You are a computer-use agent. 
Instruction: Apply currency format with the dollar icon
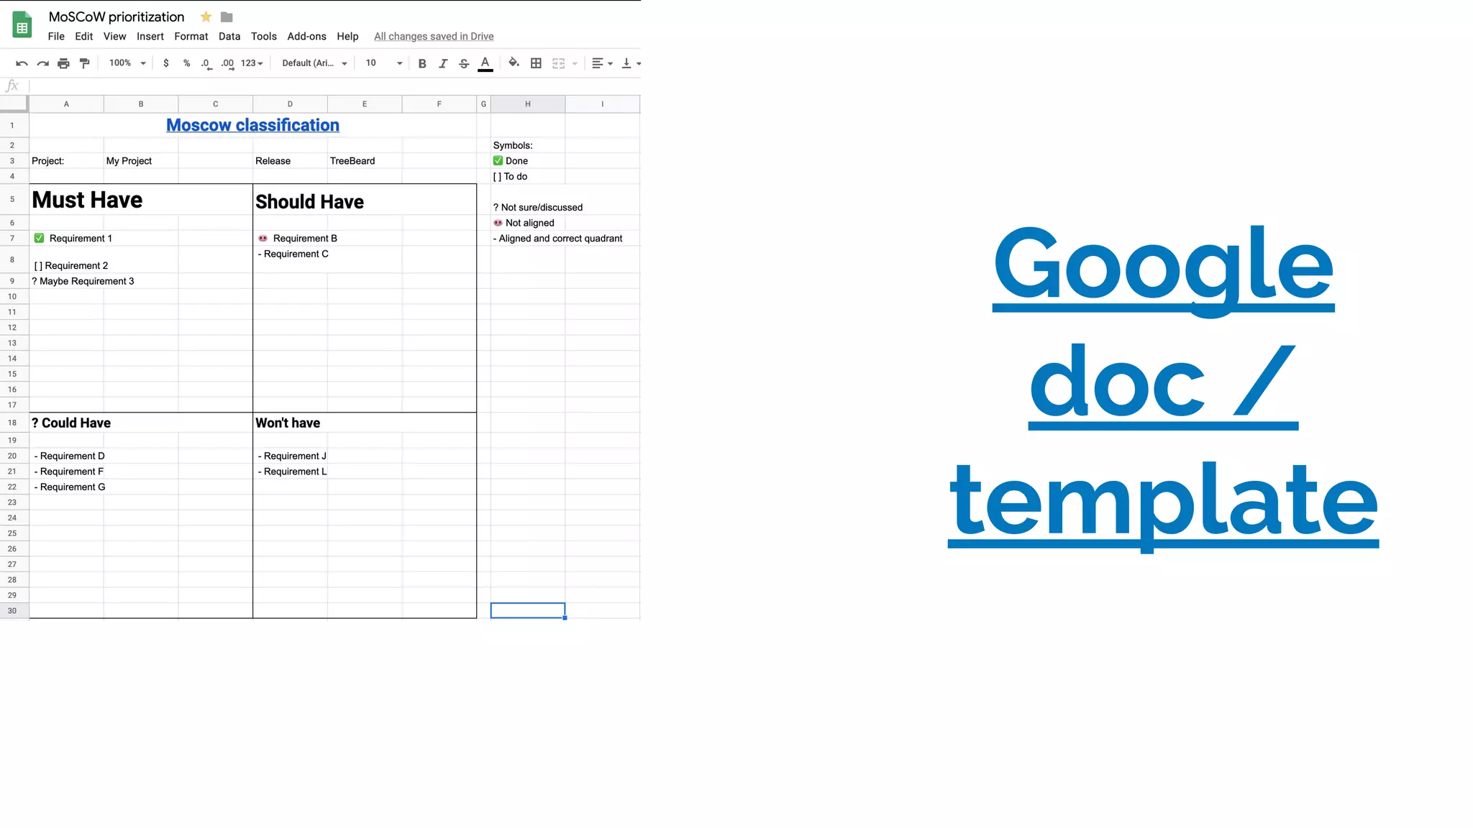pyautogui.click(x=166, y=63)
